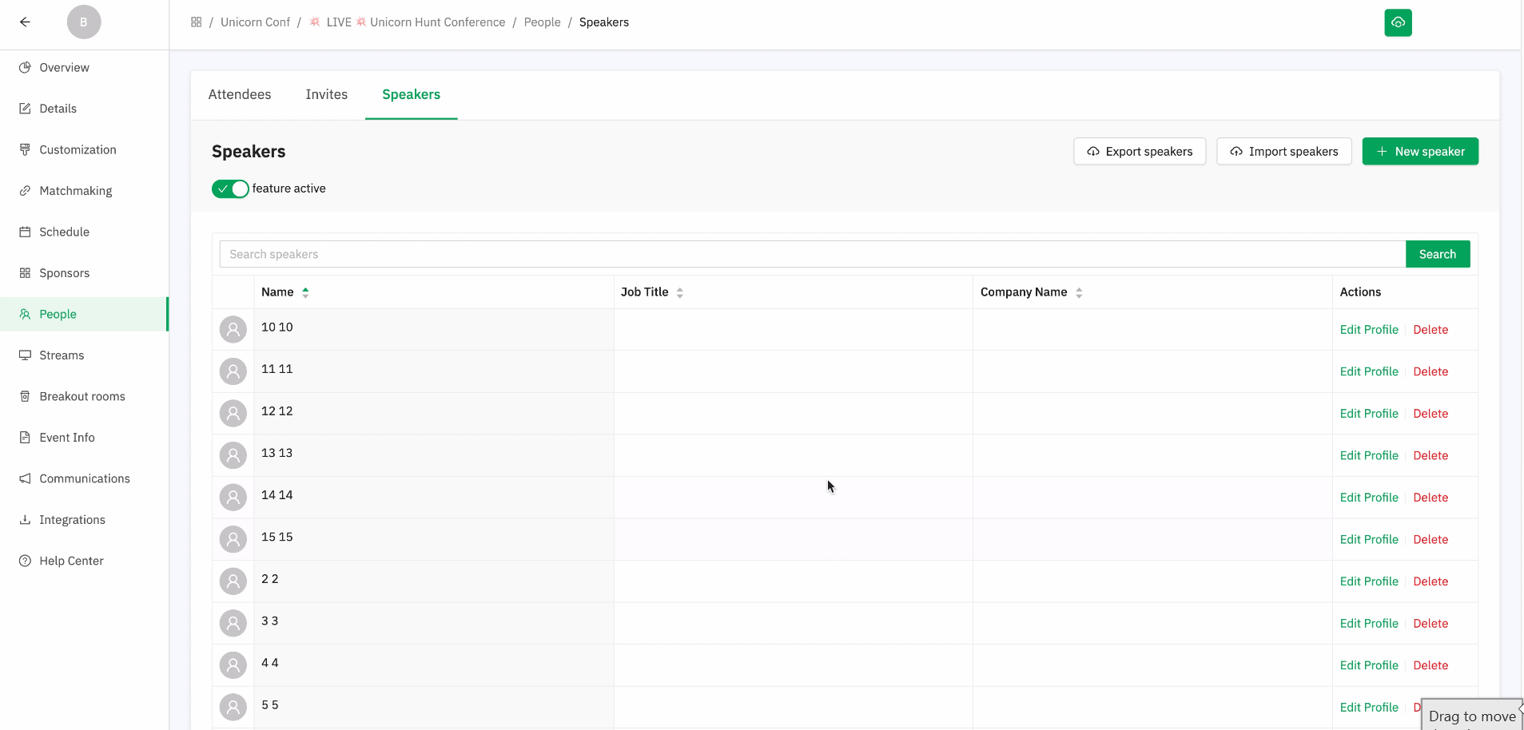Image resolution: width=1524 pixels, height=730 pixels.
Task: Select the Details pencil icon
Action: (x=25, y=108)
